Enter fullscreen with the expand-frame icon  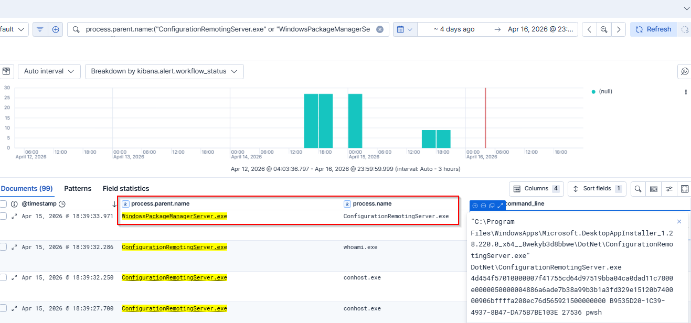[x=685, y=189]
